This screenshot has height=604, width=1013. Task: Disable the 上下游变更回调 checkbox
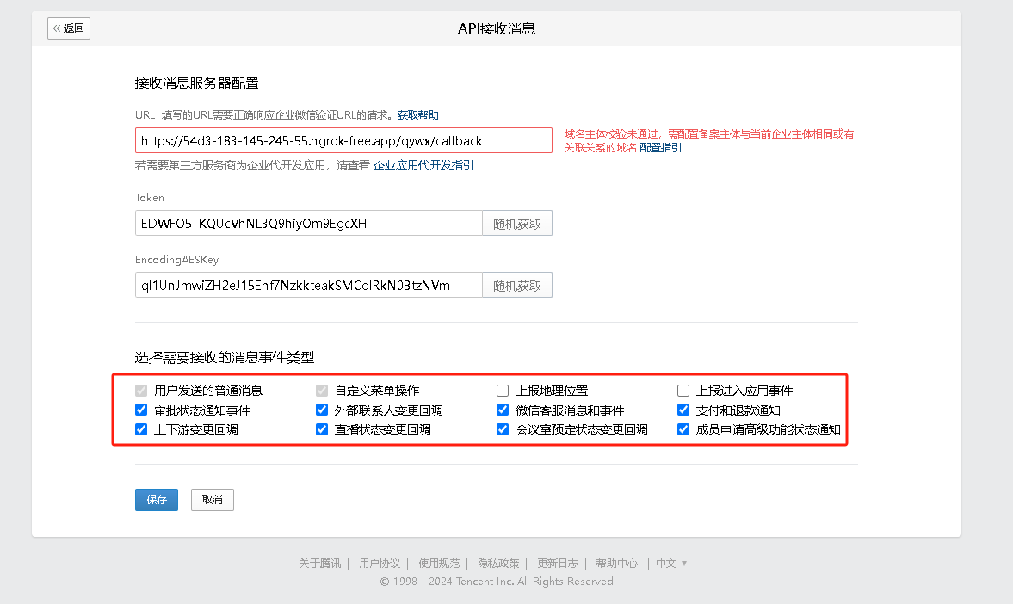[x=141, y=429]
